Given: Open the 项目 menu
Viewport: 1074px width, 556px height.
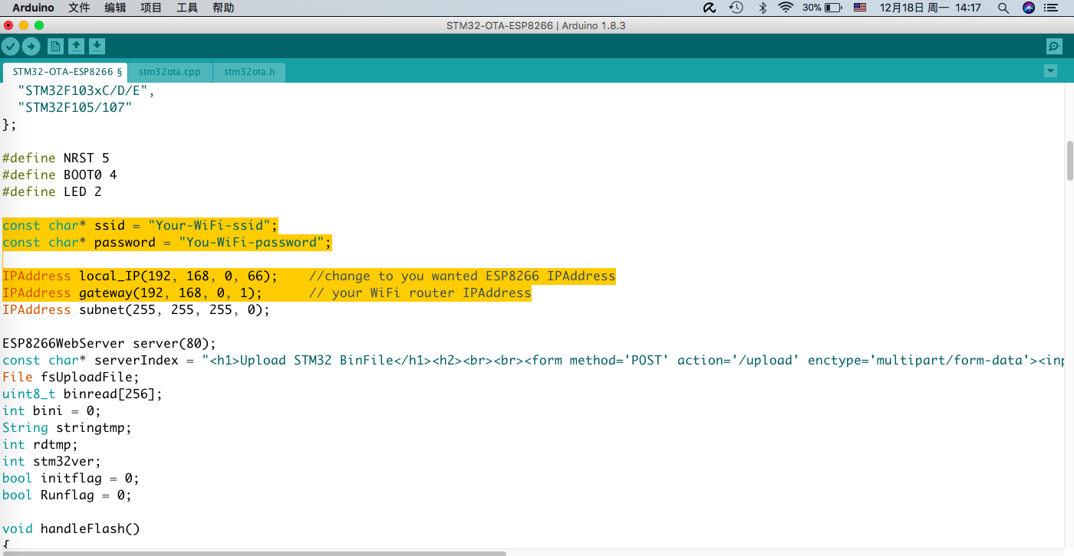Looking at the screenshot, I should (151, 8).
